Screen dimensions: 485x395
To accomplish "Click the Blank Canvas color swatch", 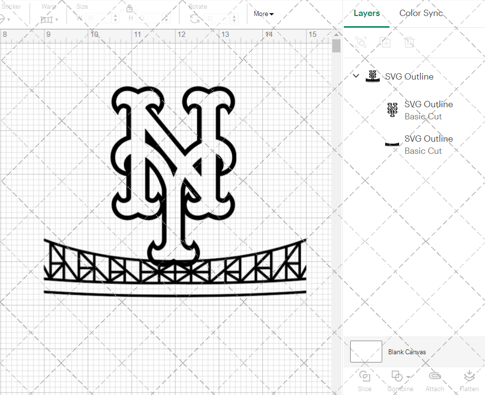I will click(366, 352).
